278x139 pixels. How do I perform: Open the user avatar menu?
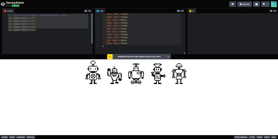click(x=274, y=4)
